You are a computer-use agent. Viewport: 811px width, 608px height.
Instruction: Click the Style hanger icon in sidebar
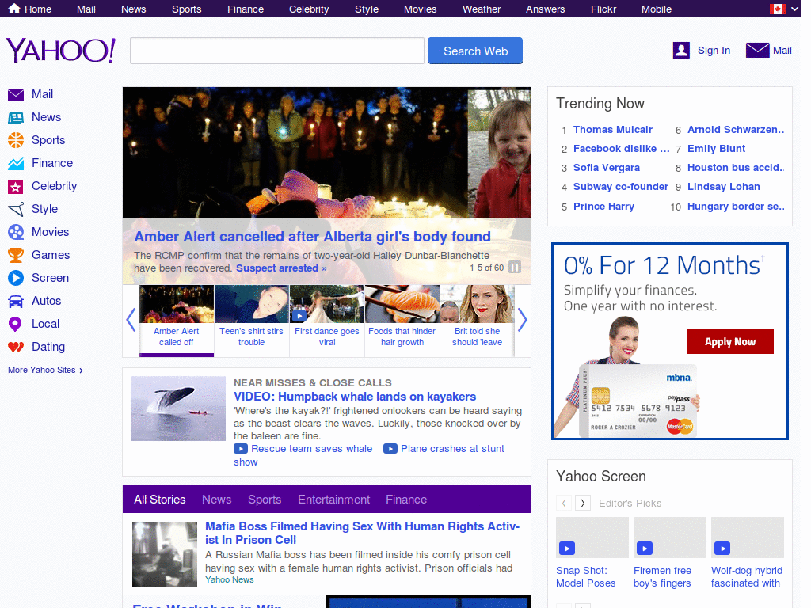(16, 209)
